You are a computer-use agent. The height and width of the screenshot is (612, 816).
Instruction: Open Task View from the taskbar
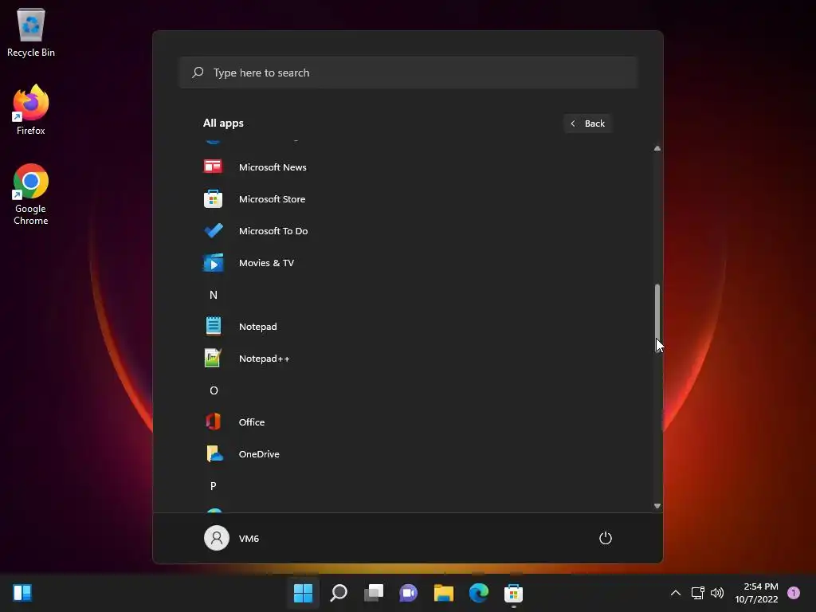coord(373,593)
